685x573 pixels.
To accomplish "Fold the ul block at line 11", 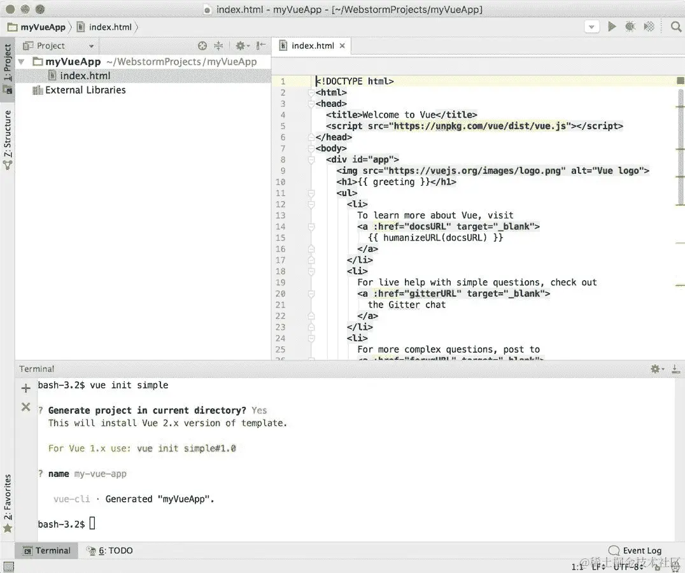I will (x=311, y=193).
